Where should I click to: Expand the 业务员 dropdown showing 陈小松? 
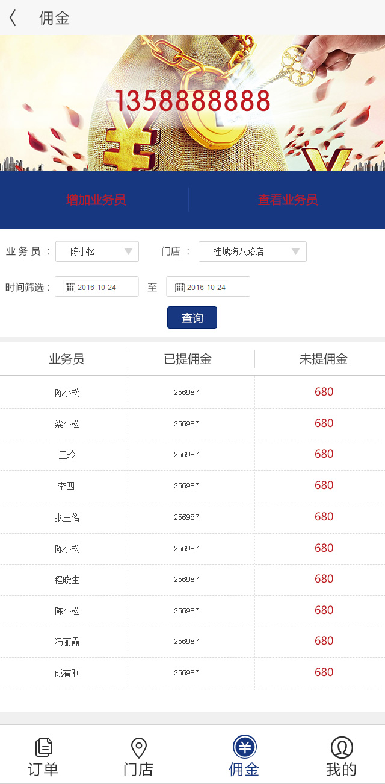[x=97, y=251]
